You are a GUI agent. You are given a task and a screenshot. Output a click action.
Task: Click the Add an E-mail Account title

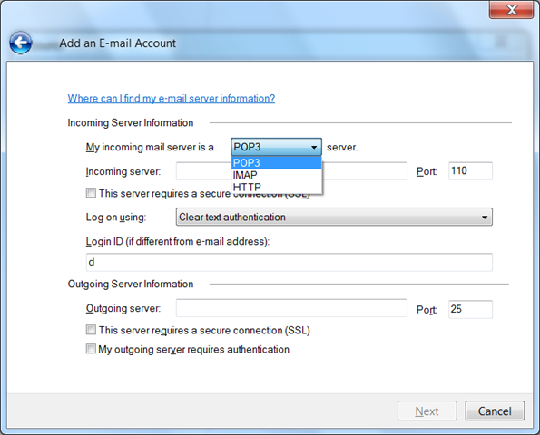[x=117, y=43]
